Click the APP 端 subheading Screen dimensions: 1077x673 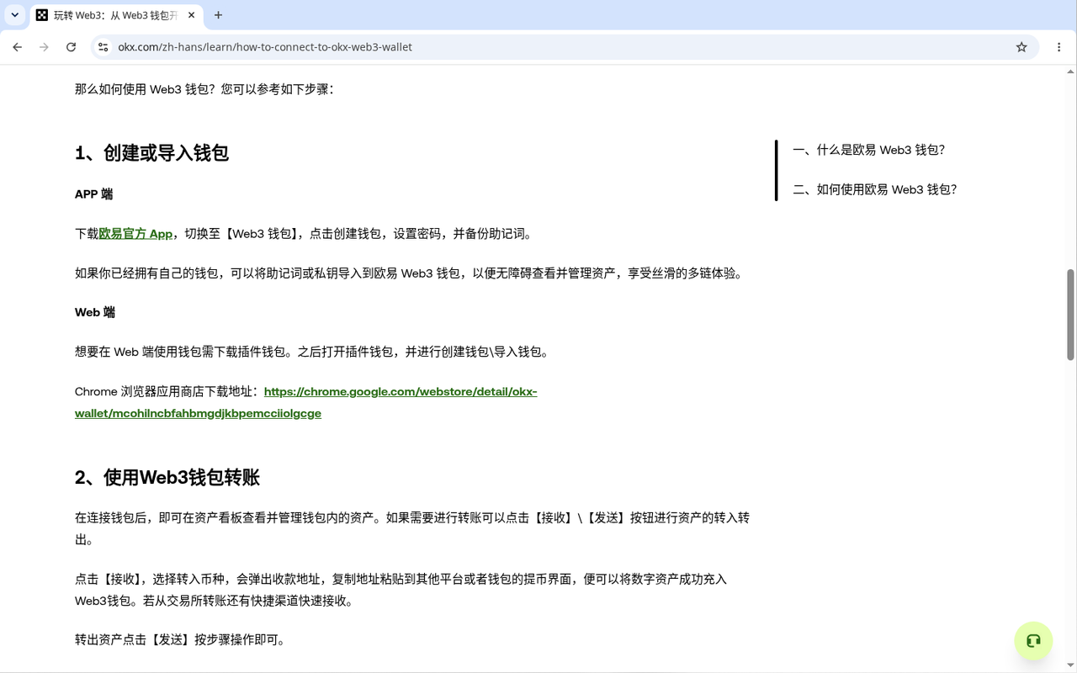93,194
